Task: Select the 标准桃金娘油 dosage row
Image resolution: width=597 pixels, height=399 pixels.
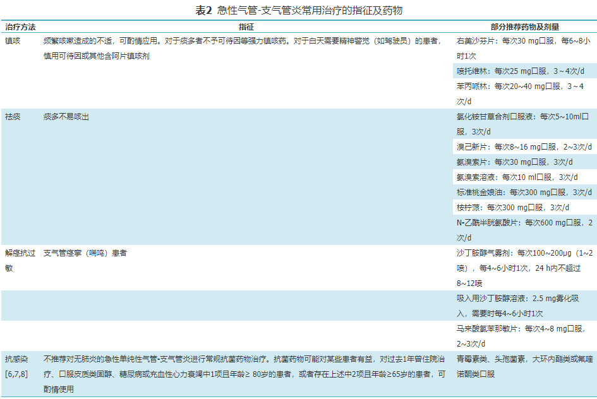Action: pos(524,192)
